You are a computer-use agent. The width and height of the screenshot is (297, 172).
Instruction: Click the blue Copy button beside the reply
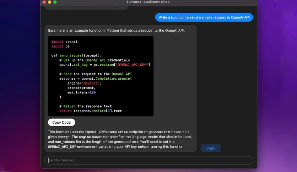[x=211, y=148]
